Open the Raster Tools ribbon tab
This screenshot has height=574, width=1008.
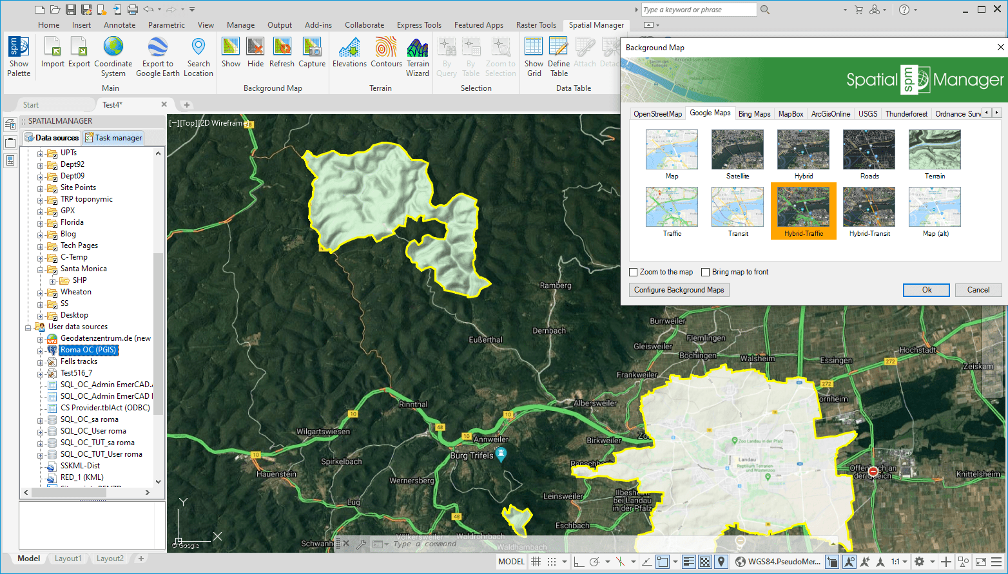coord(536,25)
